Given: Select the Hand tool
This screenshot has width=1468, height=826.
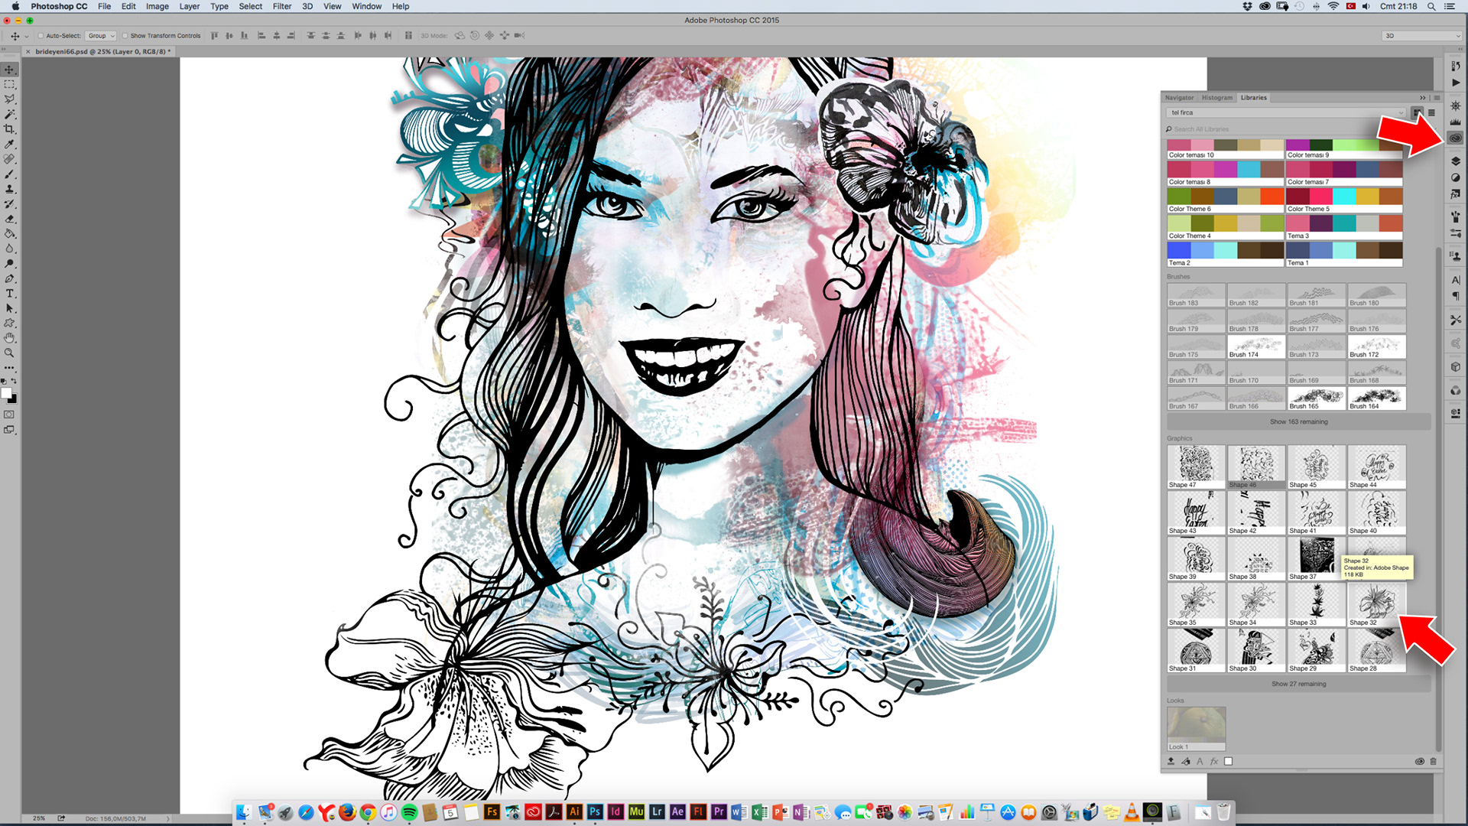Looking at the screenshot, I should pos(9,338).
